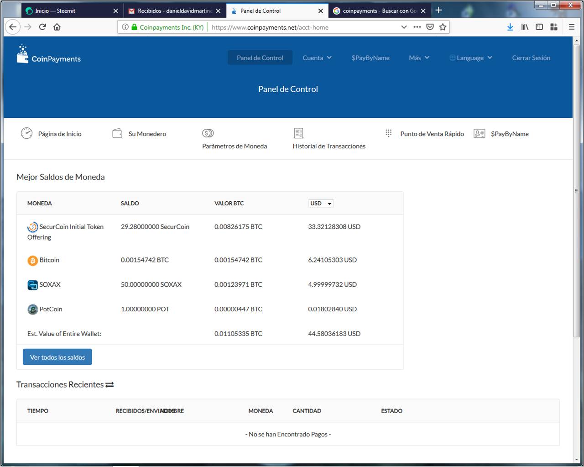This screenshot has height=467, width=584.
Task: Bookmark this page with the star
Action: [443, 27]
